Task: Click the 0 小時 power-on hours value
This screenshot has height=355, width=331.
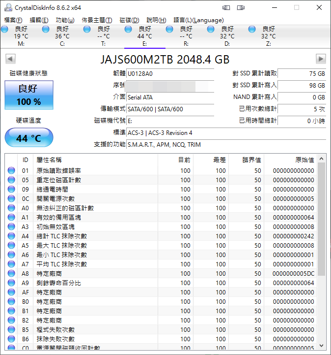Action: click(302, 121)
